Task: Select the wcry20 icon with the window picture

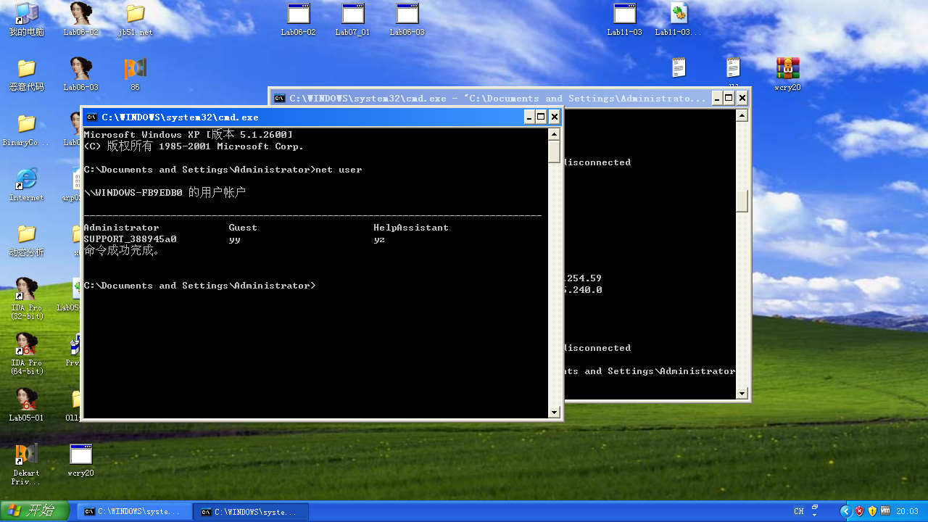Action: point(80,460)
